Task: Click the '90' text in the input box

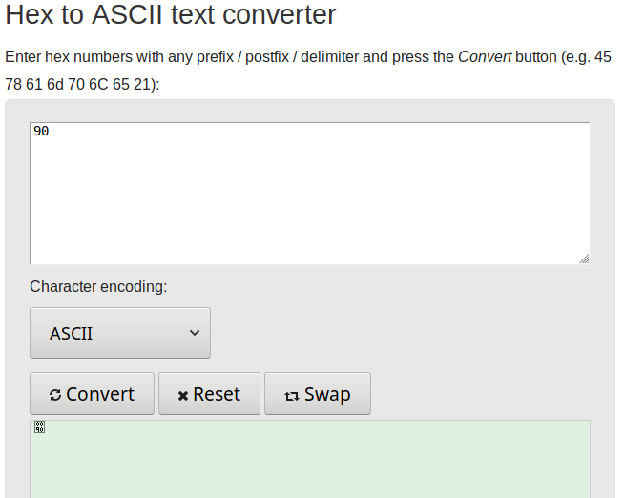Action: coord(41,131)
